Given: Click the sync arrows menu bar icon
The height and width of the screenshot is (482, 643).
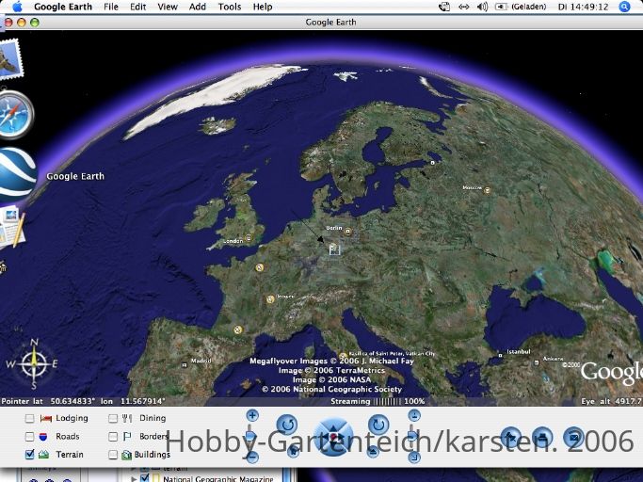Looking at the screenshot, I should point(463,7).
